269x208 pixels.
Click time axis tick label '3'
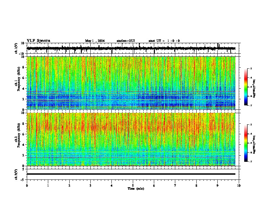(90, 186)
